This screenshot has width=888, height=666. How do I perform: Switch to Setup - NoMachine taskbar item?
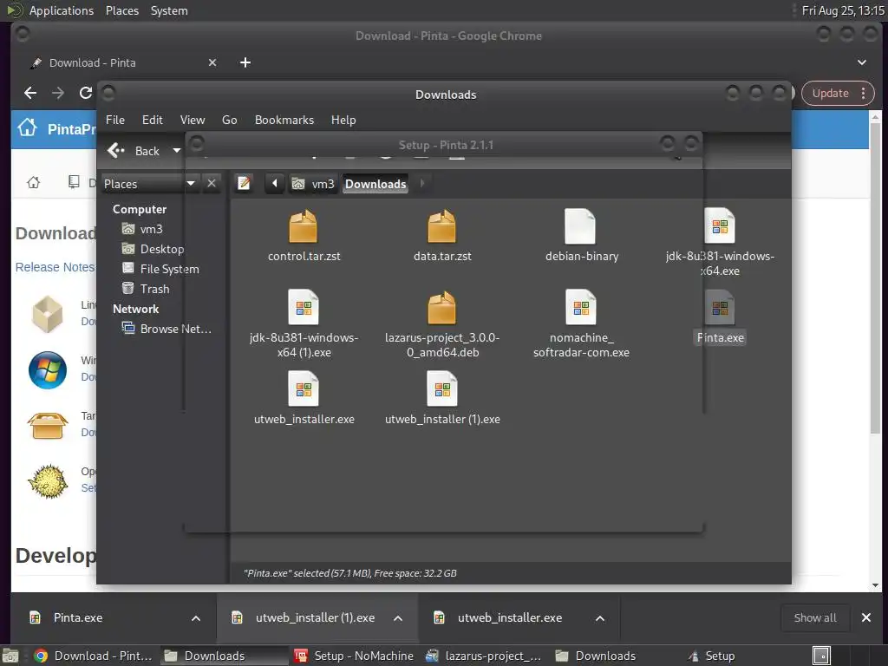coord(354,656)
